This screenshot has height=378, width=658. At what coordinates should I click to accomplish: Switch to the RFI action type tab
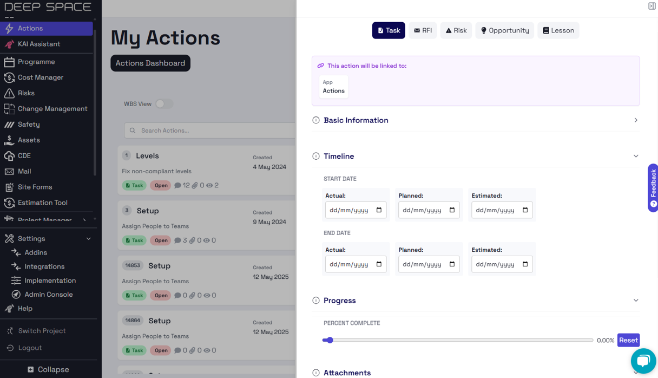(423, 30)
